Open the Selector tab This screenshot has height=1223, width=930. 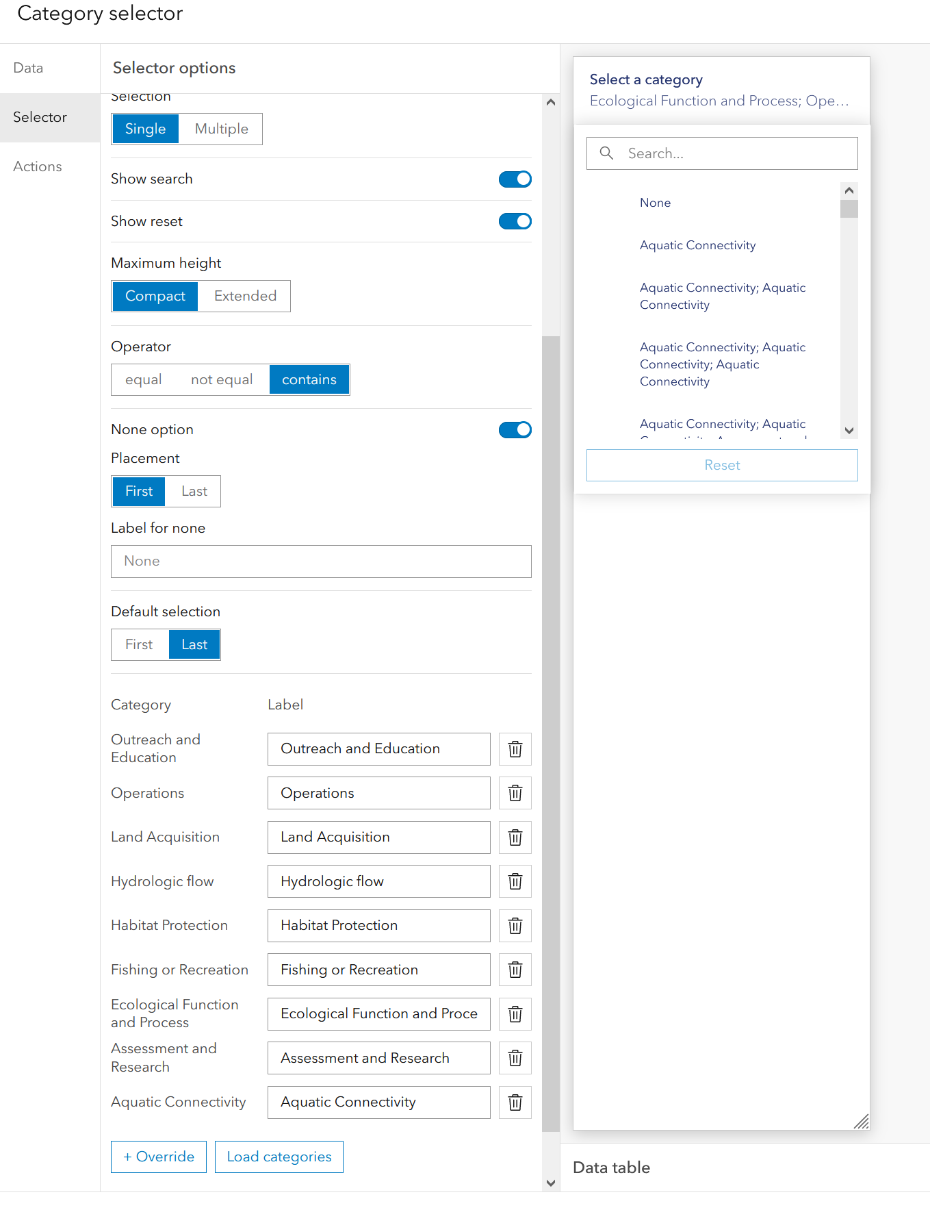tap(50, 117)
